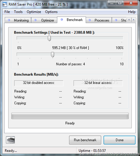Screen dimensions: 140x156
Task: Click the benchmark progress bar
Action: tap(70, 116)
